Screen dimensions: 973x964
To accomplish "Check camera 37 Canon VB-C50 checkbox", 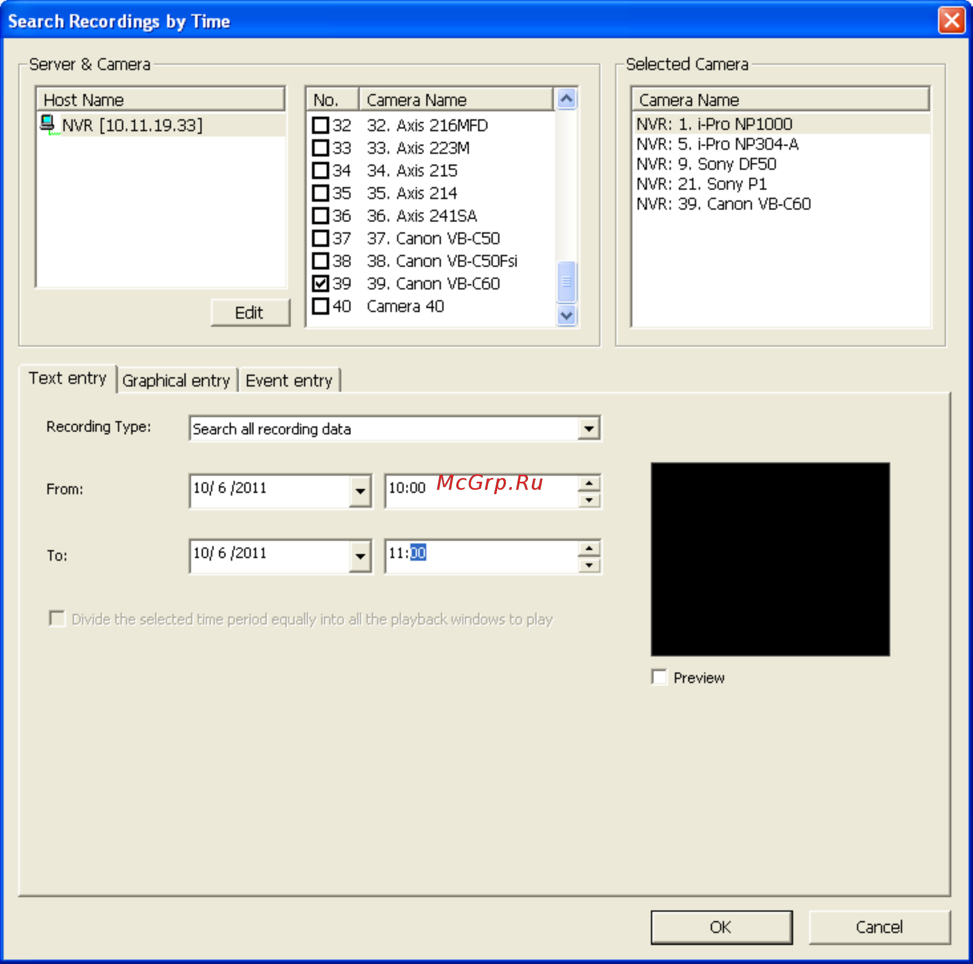I will point(321,239).
